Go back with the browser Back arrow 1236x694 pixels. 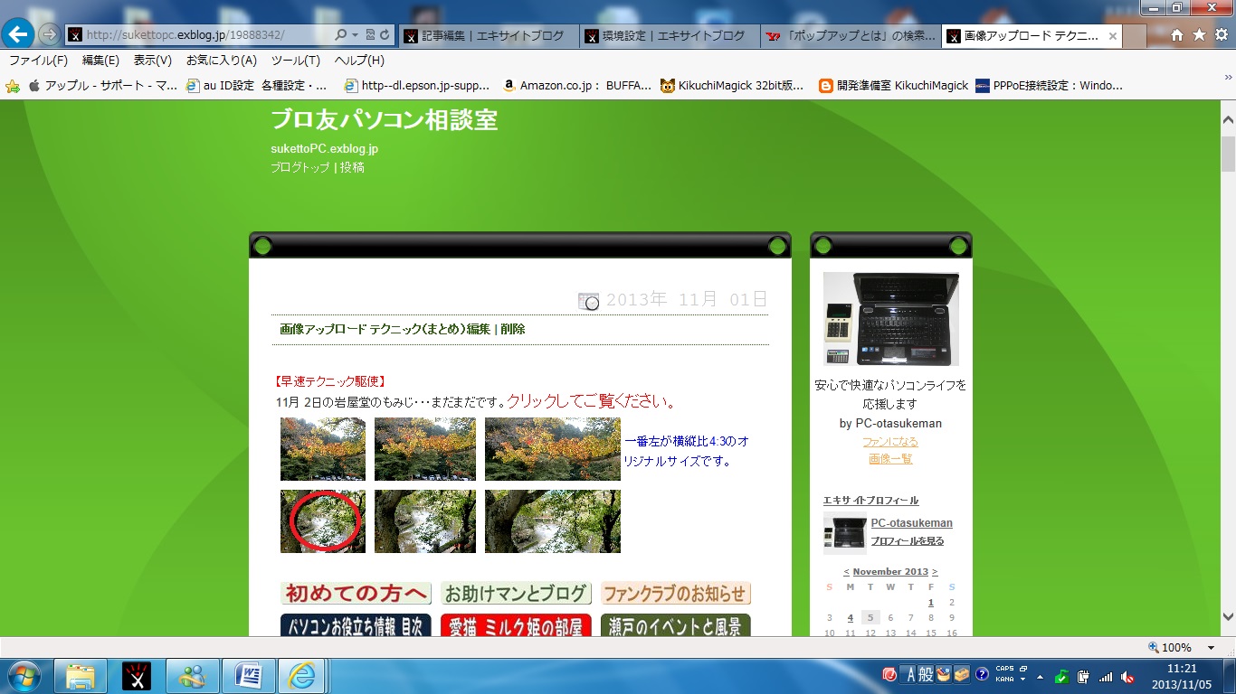point(18,34)
